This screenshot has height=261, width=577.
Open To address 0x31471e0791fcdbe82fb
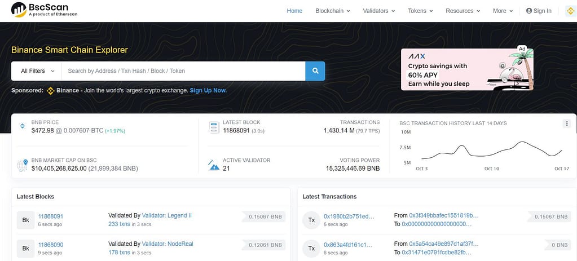pyautogui.click(x=437, y=252)
